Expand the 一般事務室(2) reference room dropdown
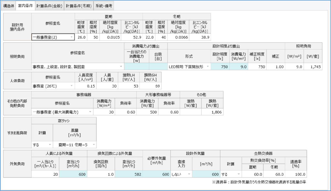Screen dimensions: 331x191 pyautogui.click(x=71, y=38)
